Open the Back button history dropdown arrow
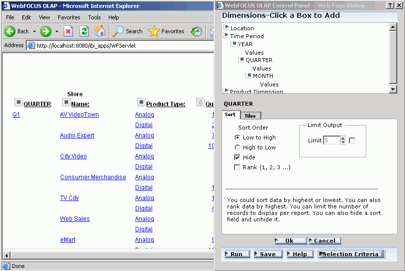The image size is (405, 271). click(x=34, y=31)
